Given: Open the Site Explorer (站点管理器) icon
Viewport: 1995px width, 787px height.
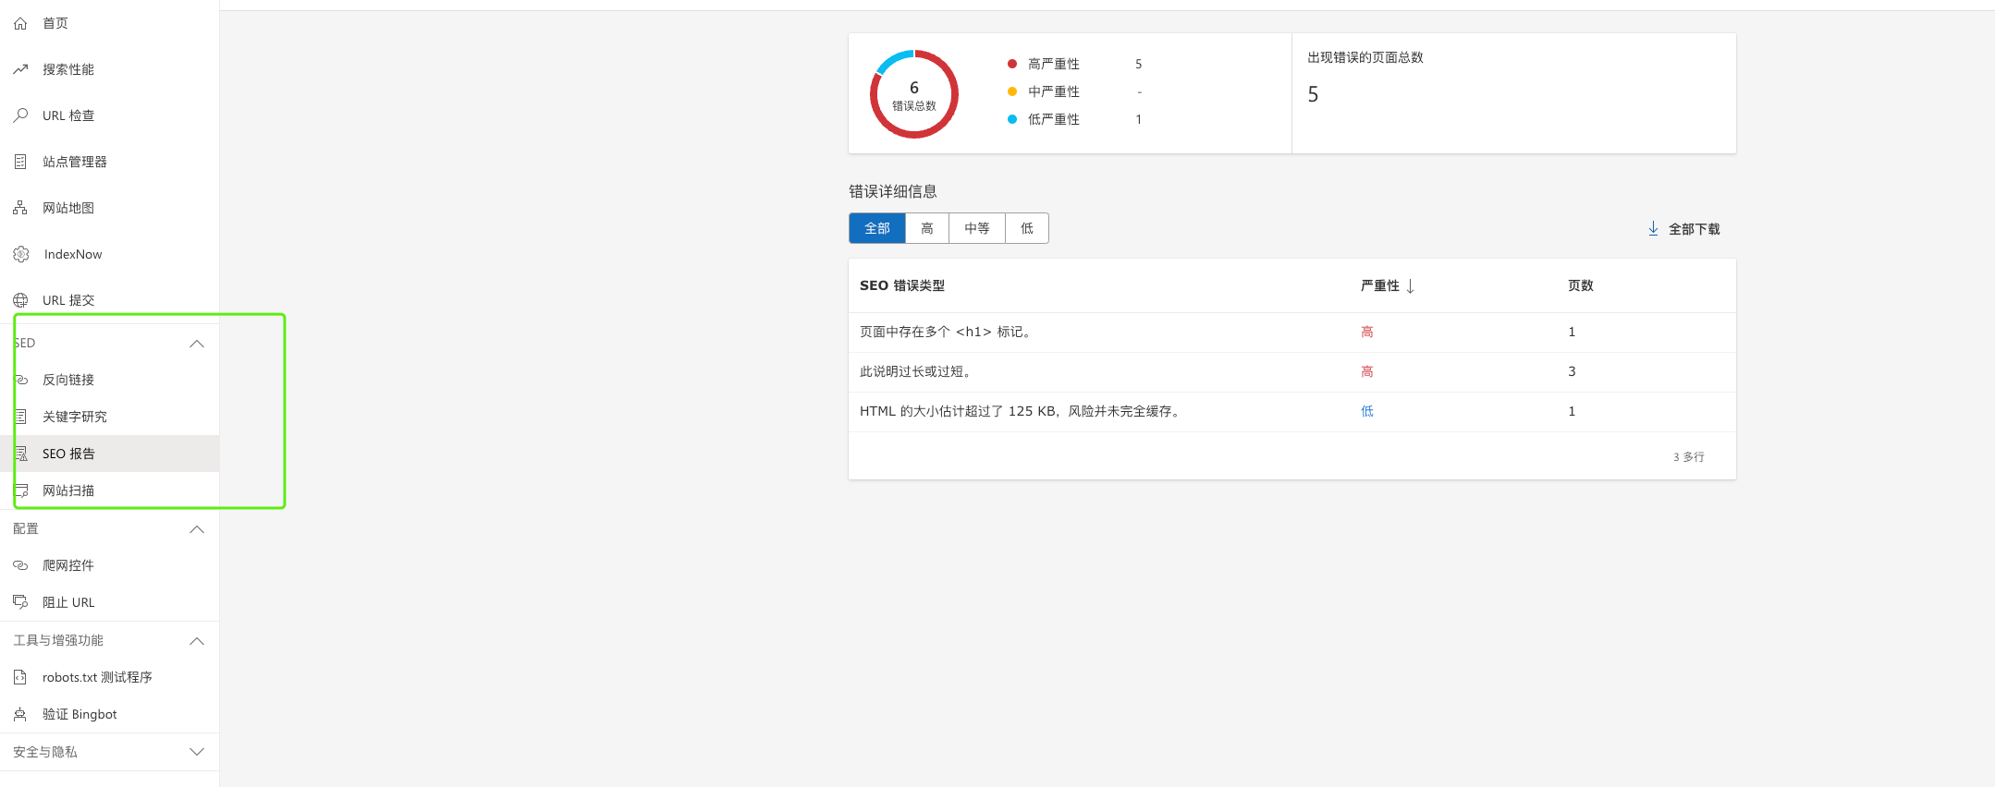Looking at the screenshot, I should [20, 162].
